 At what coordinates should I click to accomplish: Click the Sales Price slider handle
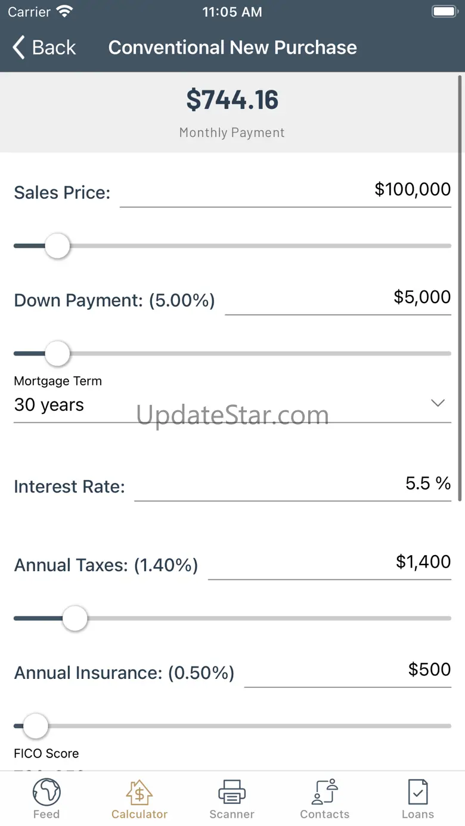tap(57, 246)
